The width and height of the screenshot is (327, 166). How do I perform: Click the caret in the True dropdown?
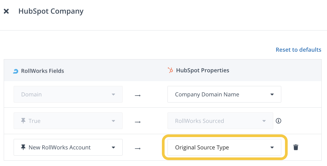(x=113, y=121)
